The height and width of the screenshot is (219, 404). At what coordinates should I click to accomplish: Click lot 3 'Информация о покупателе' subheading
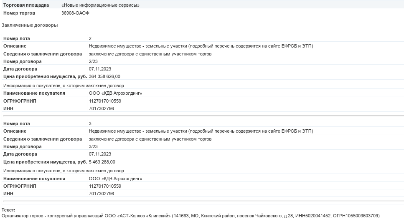[x=64, y=171]
